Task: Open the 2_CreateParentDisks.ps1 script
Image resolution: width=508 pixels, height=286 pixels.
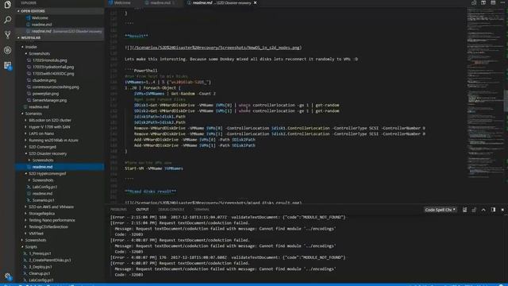Action: coord(49,260)
